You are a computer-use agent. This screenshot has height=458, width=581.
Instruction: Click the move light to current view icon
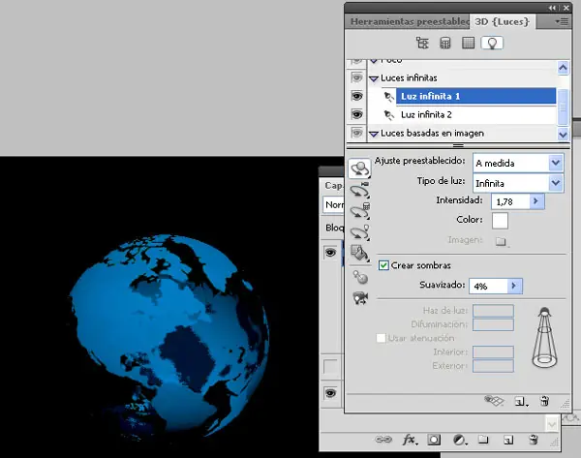point(360,297)
